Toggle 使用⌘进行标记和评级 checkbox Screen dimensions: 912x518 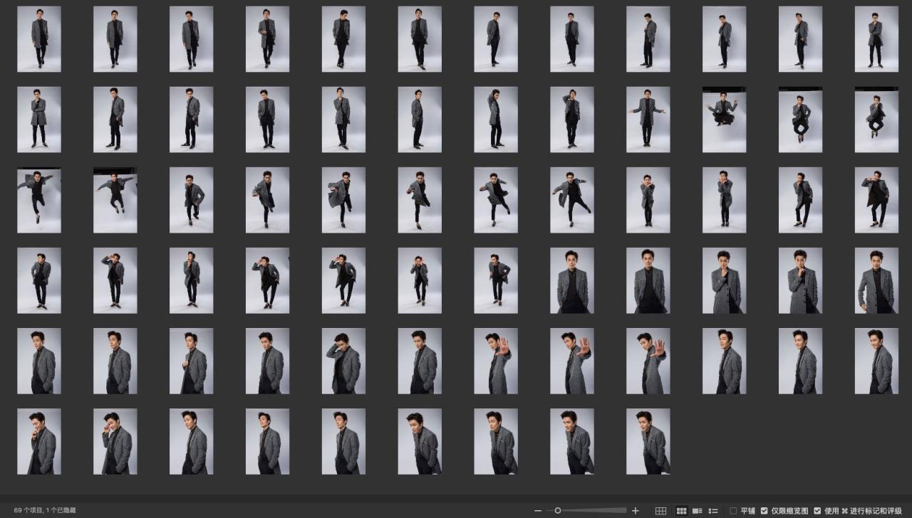pos(817,511)
